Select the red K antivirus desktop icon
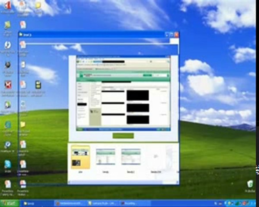 point(8,85)
